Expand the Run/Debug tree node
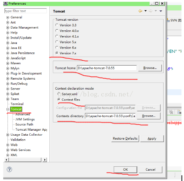 coord(8,84)
